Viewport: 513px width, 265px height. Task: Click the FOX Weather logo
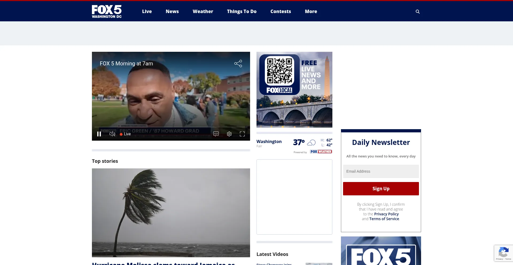(x=321, y=152)
